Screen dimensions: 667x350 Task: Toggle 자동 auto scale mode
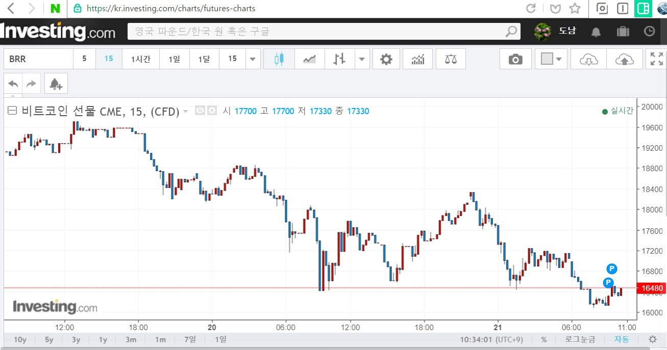click(622, 339)
